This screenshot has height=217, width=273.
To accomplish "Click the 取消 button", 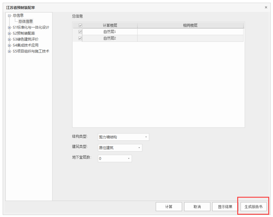I will (x=197, y=207).
